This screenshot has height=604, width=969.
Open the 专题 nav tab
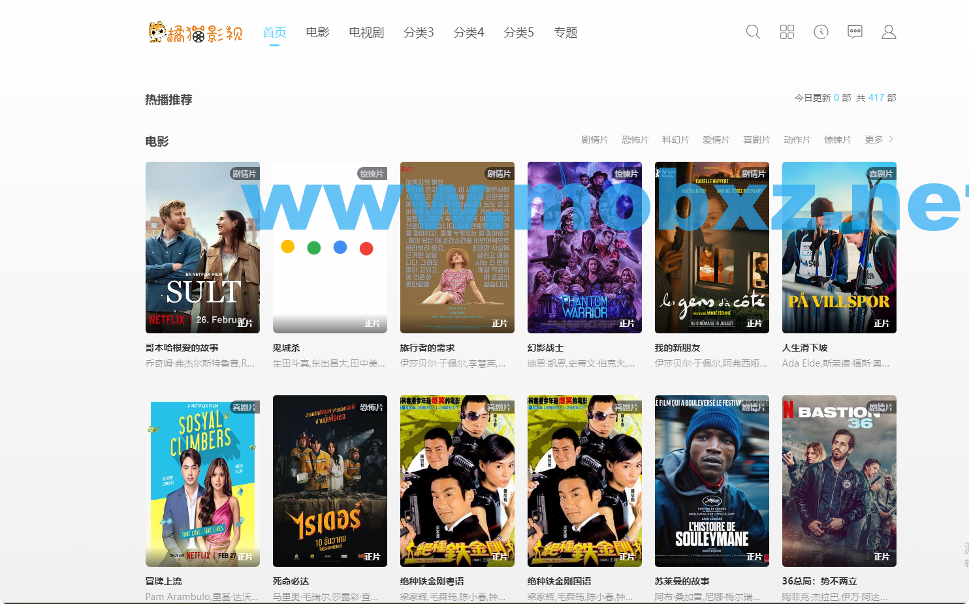coord(565,32)
